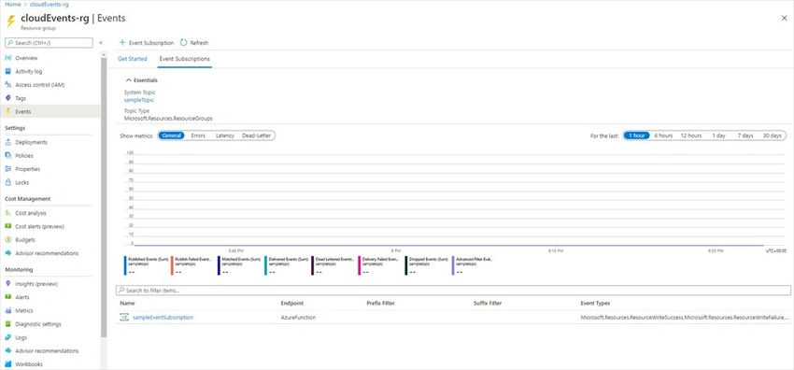This screenshot has width=794, height=370.
Task: Open the Properties icon
Action: pos(8,169)
